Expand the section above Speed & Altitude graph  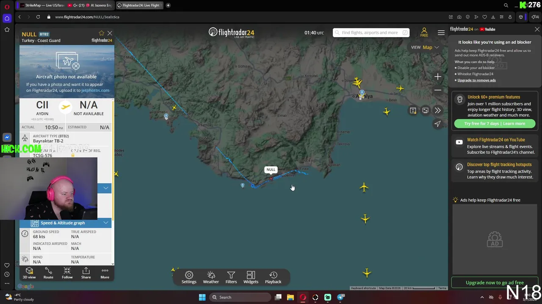click(105, 188)
